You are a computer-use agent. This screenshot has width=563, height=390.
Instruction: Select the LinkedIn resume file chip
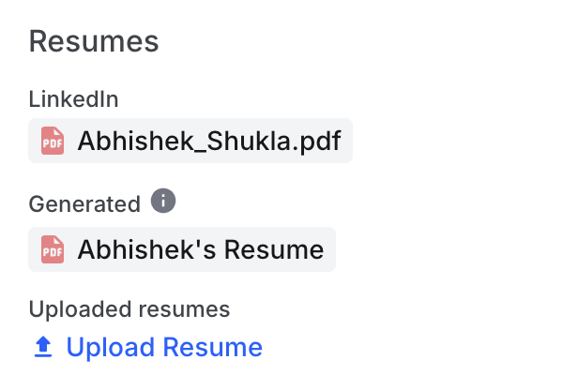click(190, 141)
